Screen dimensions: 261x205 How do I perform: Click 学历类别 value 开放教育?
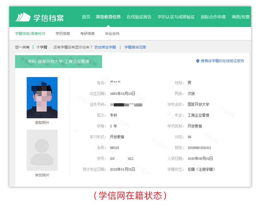coord(195,126)
